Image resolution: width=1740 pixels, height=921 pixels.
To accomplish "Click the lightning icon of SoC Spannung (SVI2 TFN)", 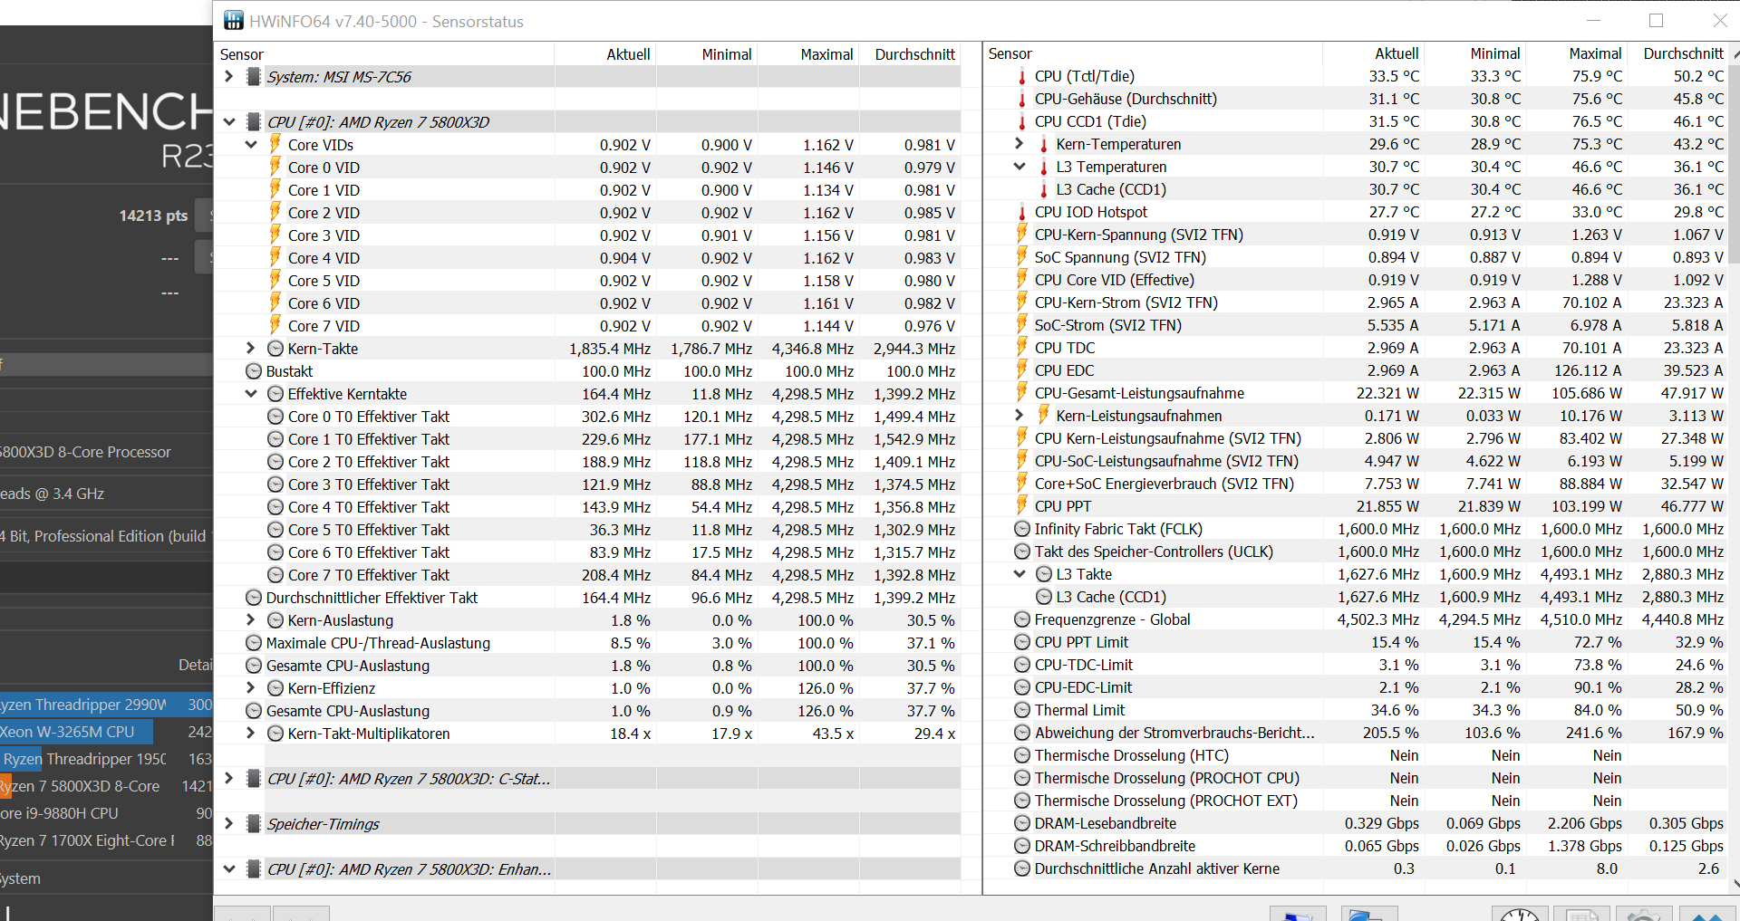I will (x=1022, y=257).
